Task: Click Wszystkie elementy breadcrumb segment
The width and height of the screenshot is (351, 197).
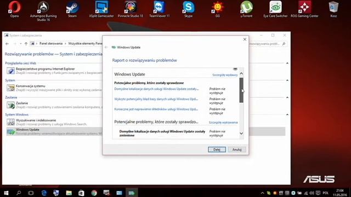Action: click(85, 44)
